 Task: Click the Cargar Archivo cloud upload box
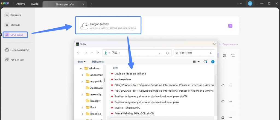[108, 25]
